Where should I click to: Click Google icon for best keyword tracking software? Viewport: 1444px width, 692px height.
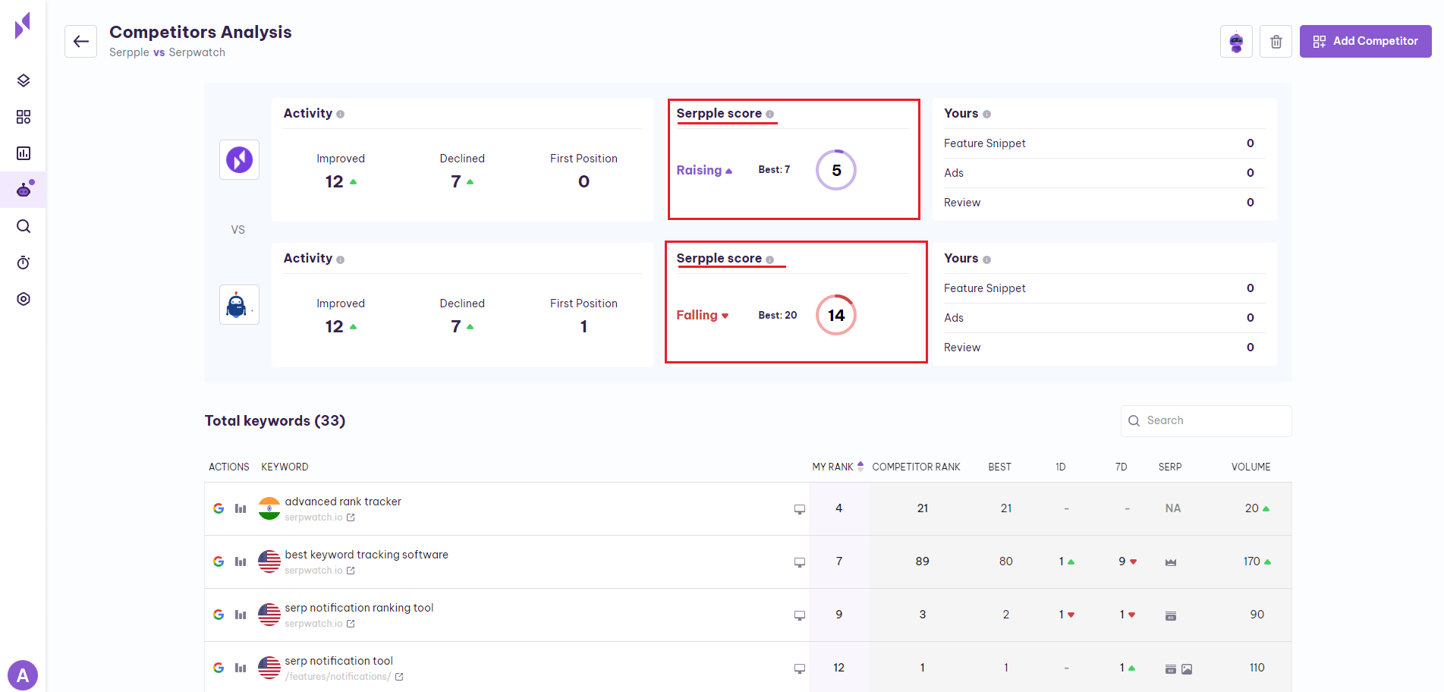point(219,561)
